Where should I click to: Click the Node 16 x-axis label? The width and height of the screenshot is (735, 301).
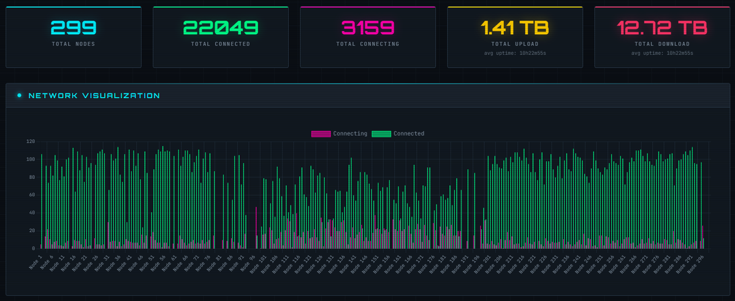[x=69, y=262]
